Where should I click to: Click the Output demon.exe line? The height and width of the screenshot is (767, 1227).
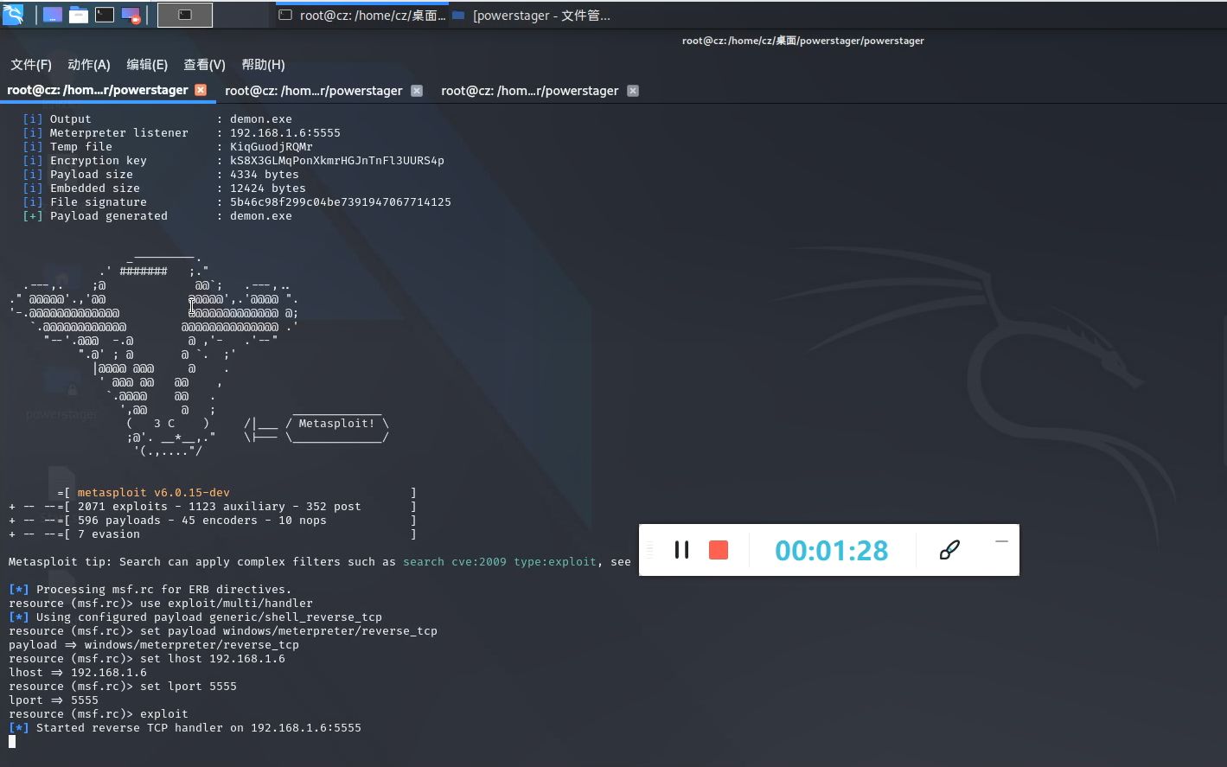coord(157,119)
